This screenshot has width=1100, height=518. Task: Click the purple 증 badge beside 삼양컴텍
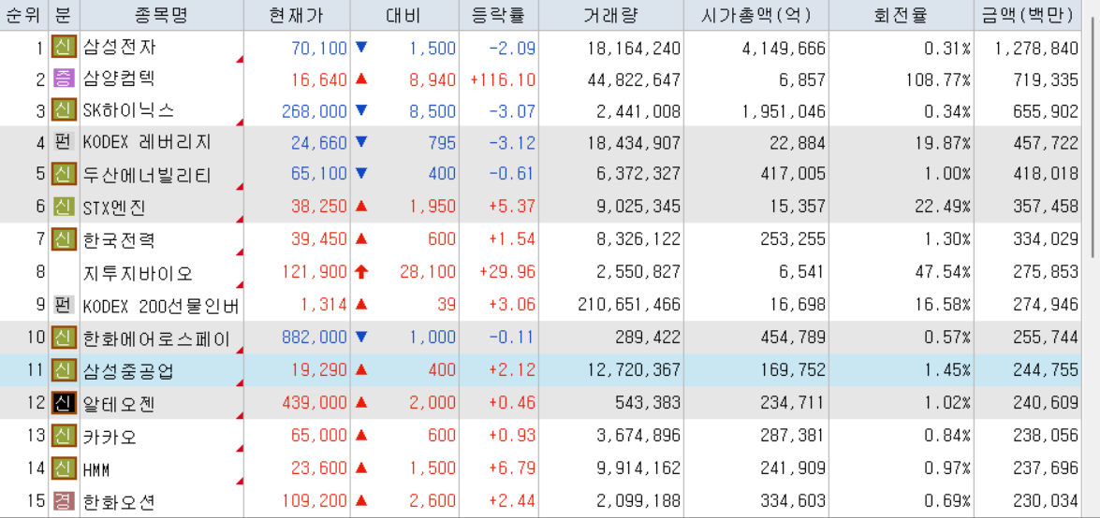point(64,79)
